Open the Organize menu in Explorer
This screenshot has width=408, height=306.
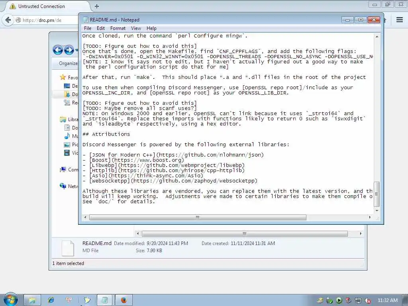68,63
